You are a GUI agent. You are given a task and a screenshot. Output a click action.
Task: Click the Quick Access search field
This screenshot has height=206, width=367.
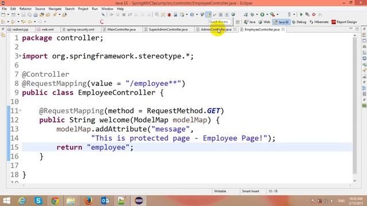tap(219, 22)
